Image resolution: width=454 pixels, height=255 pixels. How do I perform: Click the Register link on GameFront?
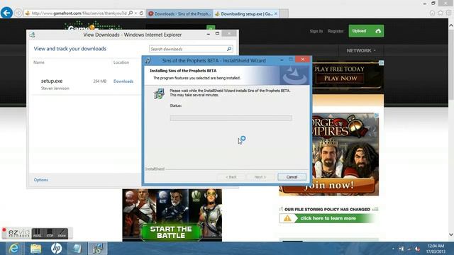(336, 31)
